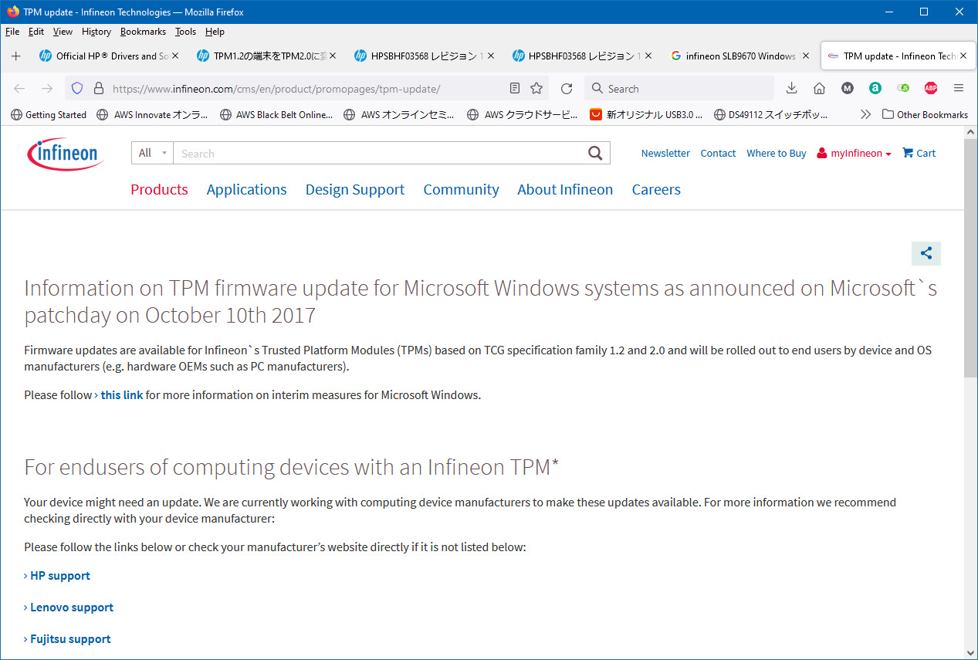Open the green 'a' extension icon

[875, 89]
